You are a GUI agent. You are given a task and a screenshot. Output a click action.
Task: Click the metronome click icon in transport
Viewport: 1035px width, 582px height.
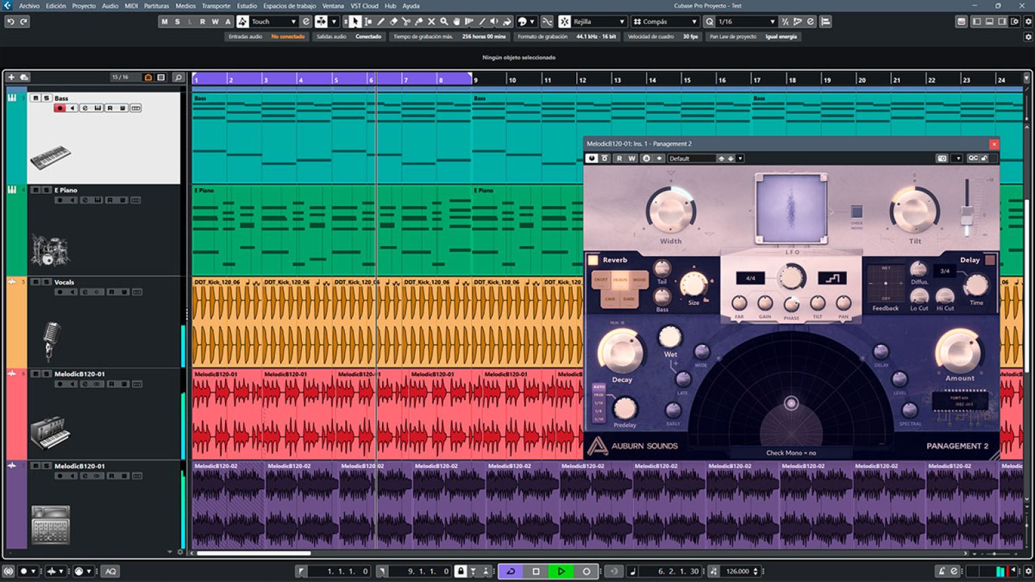(942, 571)
